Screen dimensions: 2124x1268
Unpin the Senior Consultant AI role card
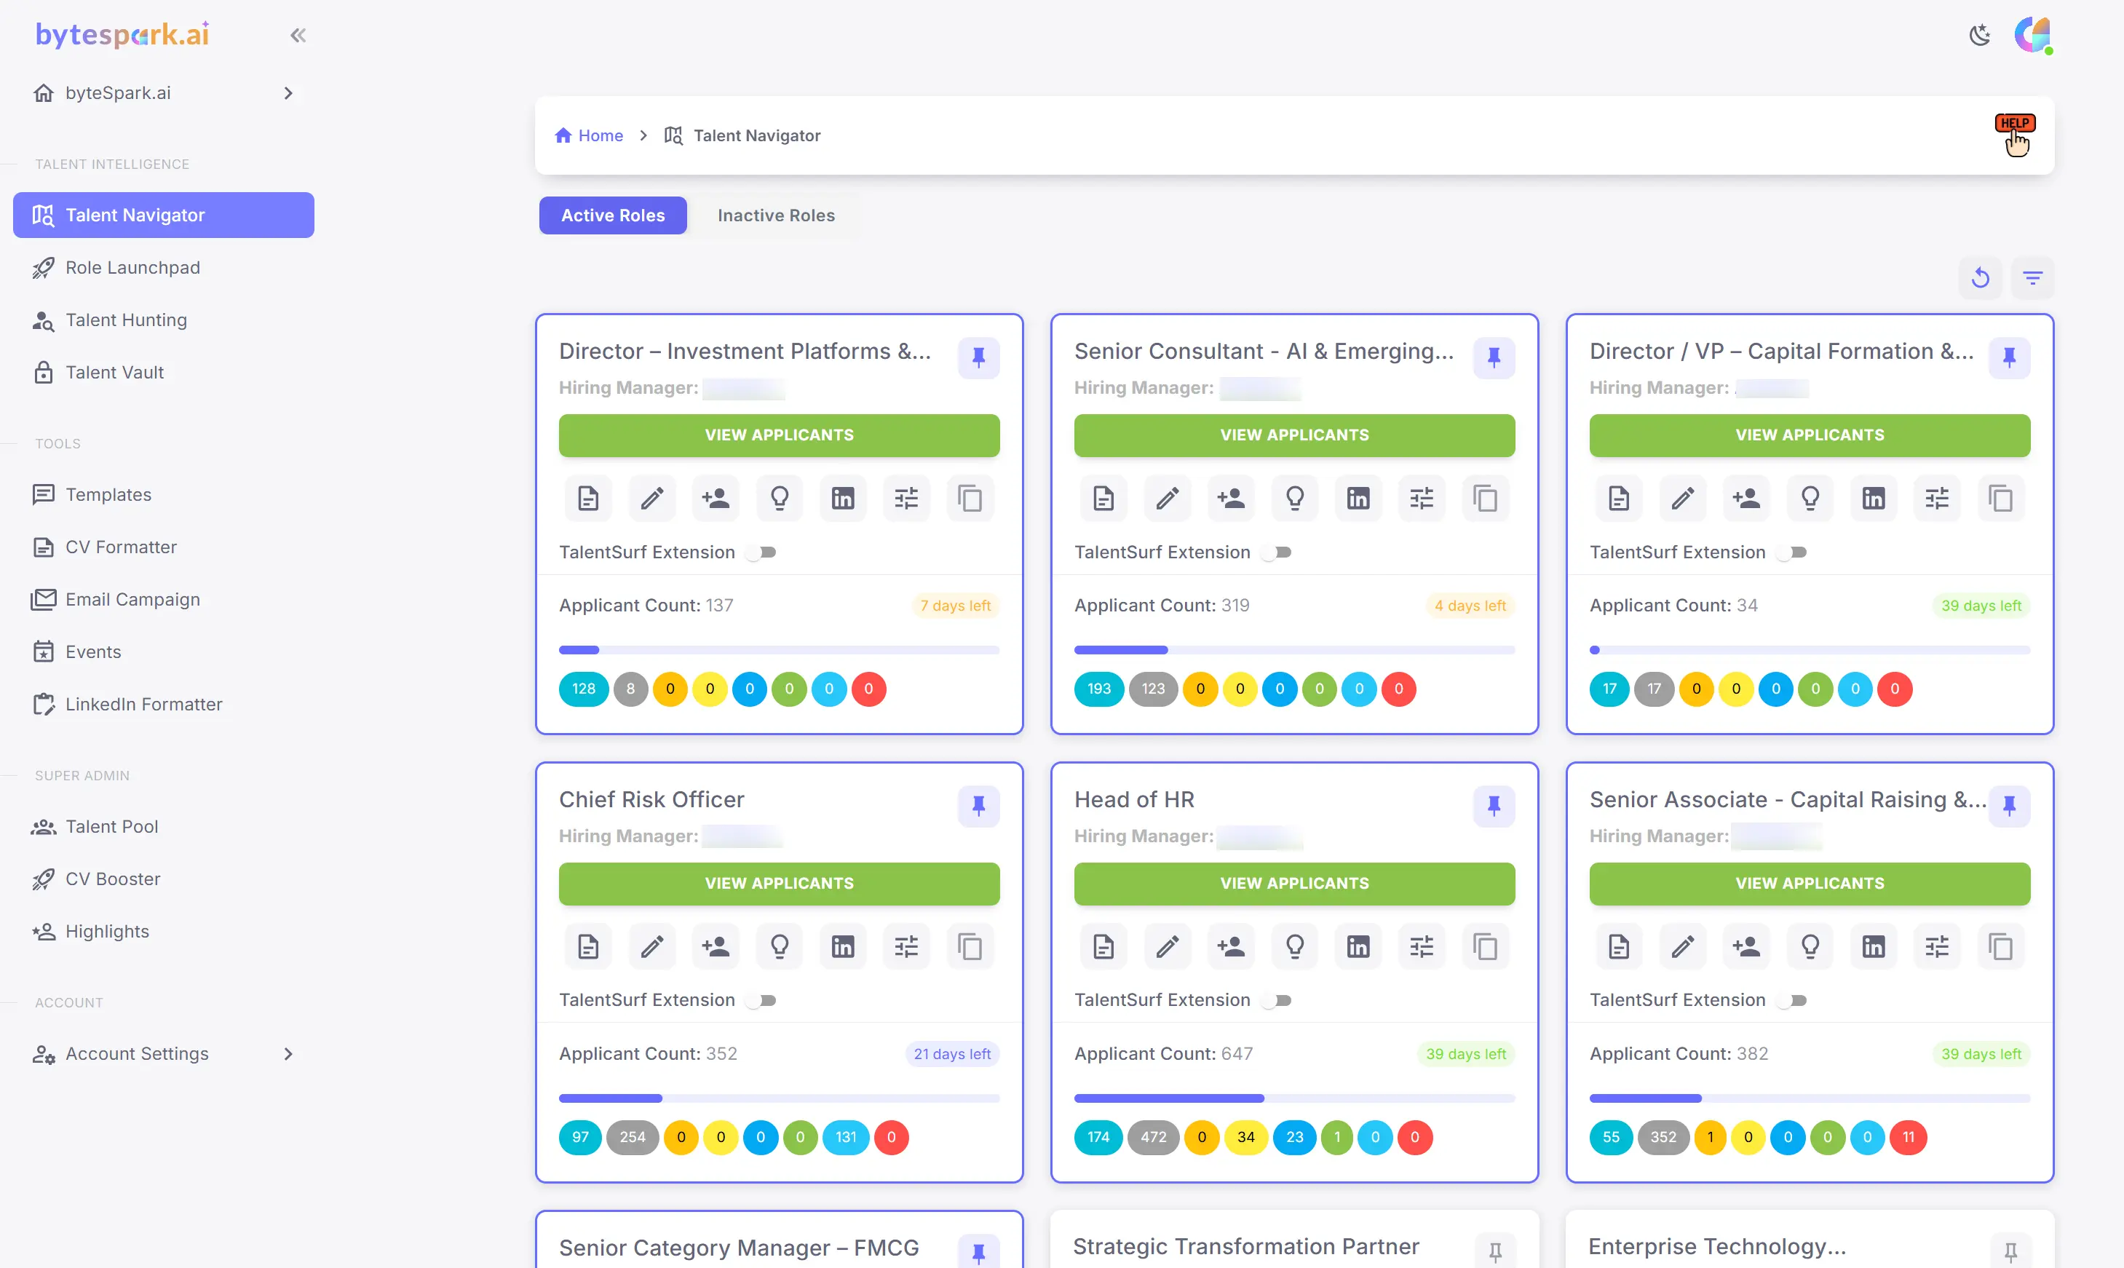[x=1494, y=358]
